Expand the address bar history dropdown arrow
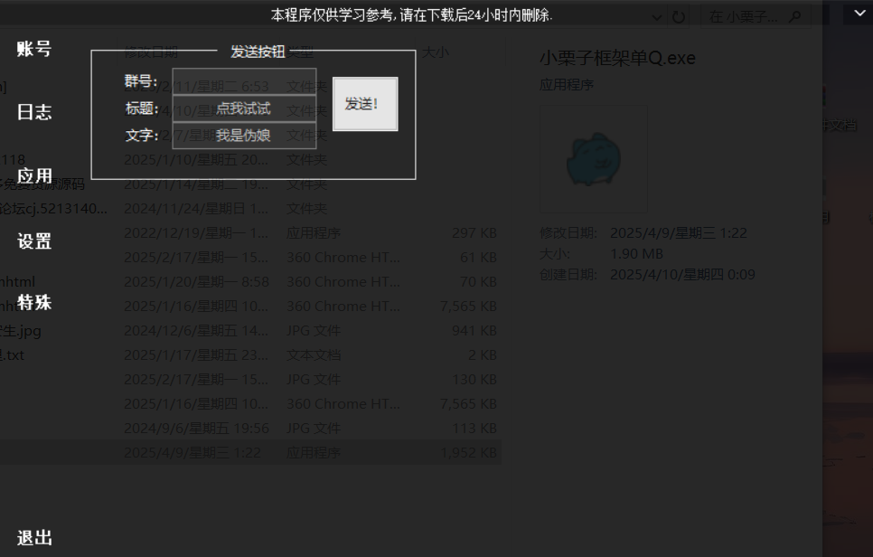Image resolution: width=873 pixels, height=557 pixels. coord(656,16)
